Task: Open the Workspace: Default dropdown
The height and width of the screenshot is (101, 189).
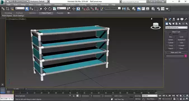Action: [x=39, y=1]
